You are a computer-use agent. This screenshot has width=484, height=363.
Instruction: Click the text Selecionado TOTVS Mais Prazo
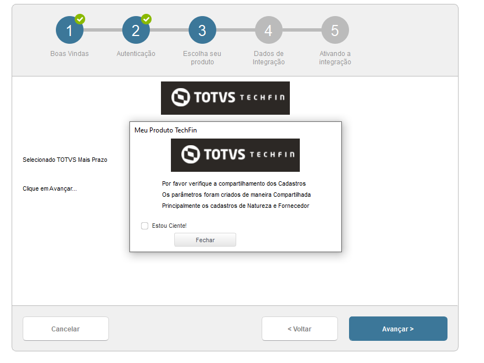coord(65,160)
